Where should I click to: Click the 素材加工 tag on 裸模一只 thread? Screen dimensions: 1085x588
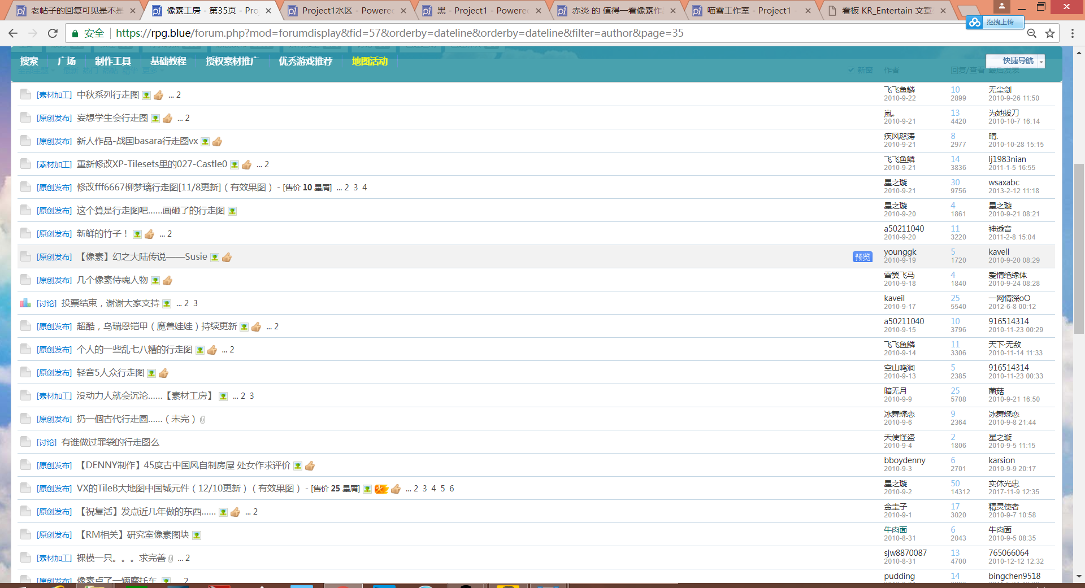pos(54,558)
